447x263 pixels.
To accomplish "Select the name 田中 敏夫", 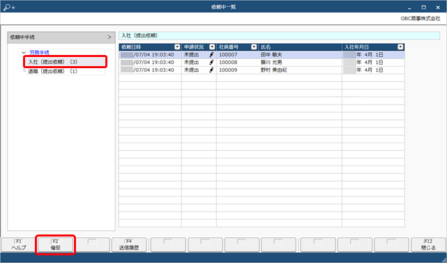I will pyautogui.click(x=271, y=54).
